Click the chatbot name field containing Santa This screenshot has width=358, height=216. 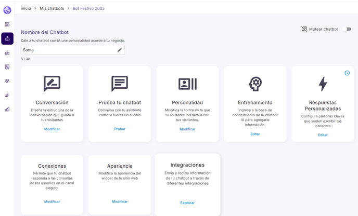point(68,50)
